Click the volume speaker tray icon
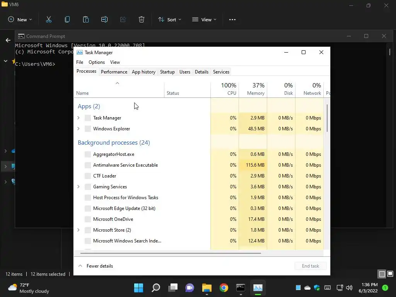This screenshot has height=297, width=396. click(x=349, y=288)
